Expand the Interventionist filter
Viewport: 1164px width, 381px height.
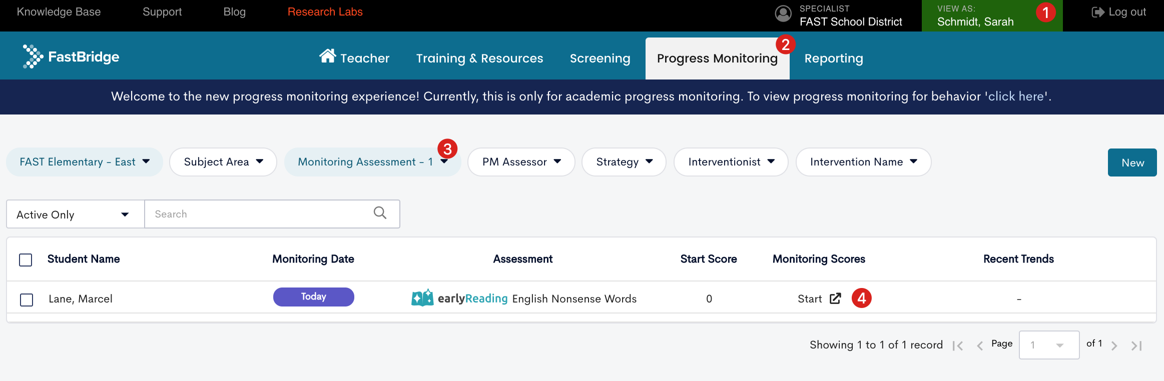(731, 162)
